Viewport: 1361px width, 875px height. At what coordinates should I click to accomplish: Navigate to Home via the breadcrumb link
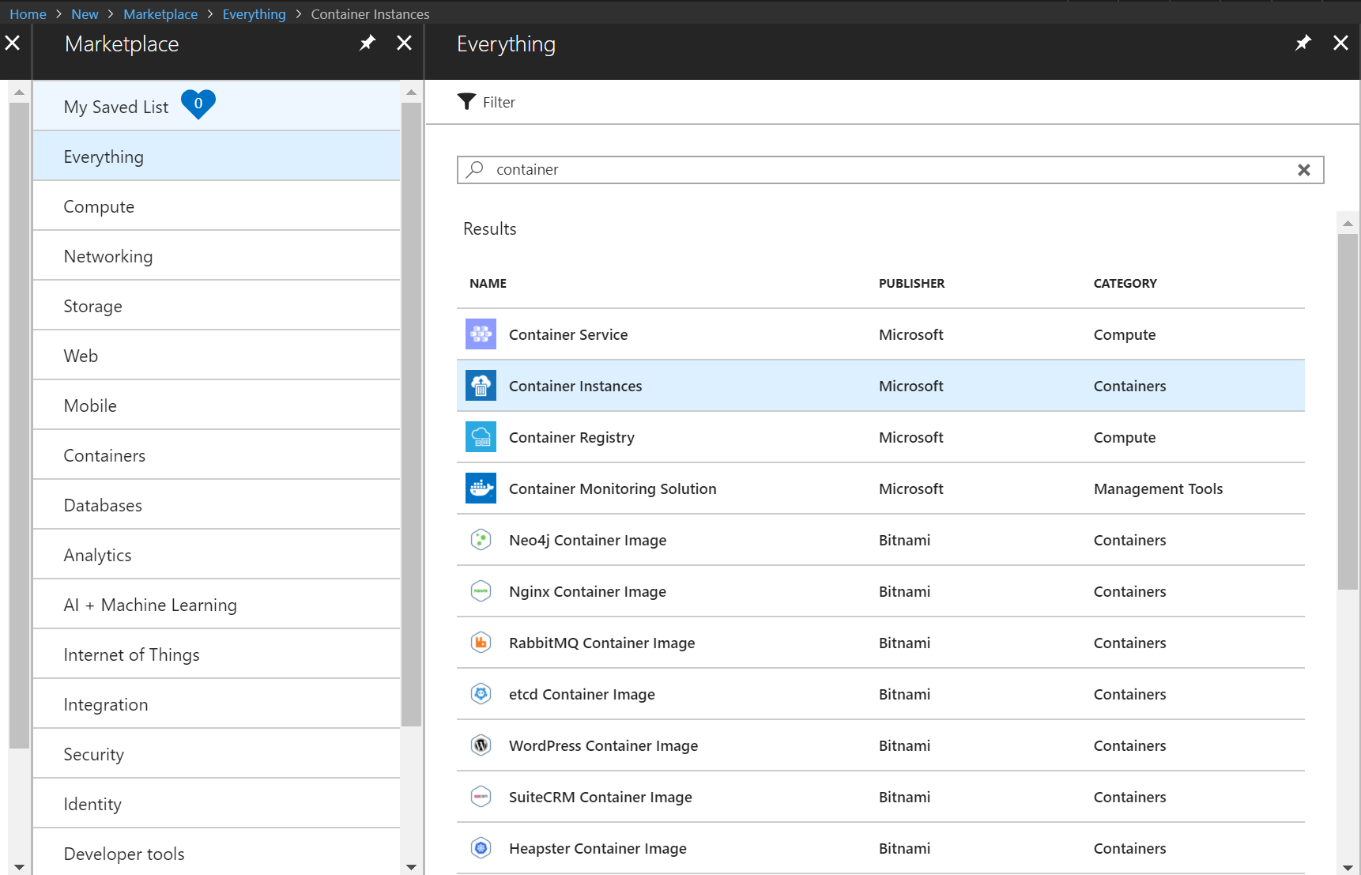point(28,13)
